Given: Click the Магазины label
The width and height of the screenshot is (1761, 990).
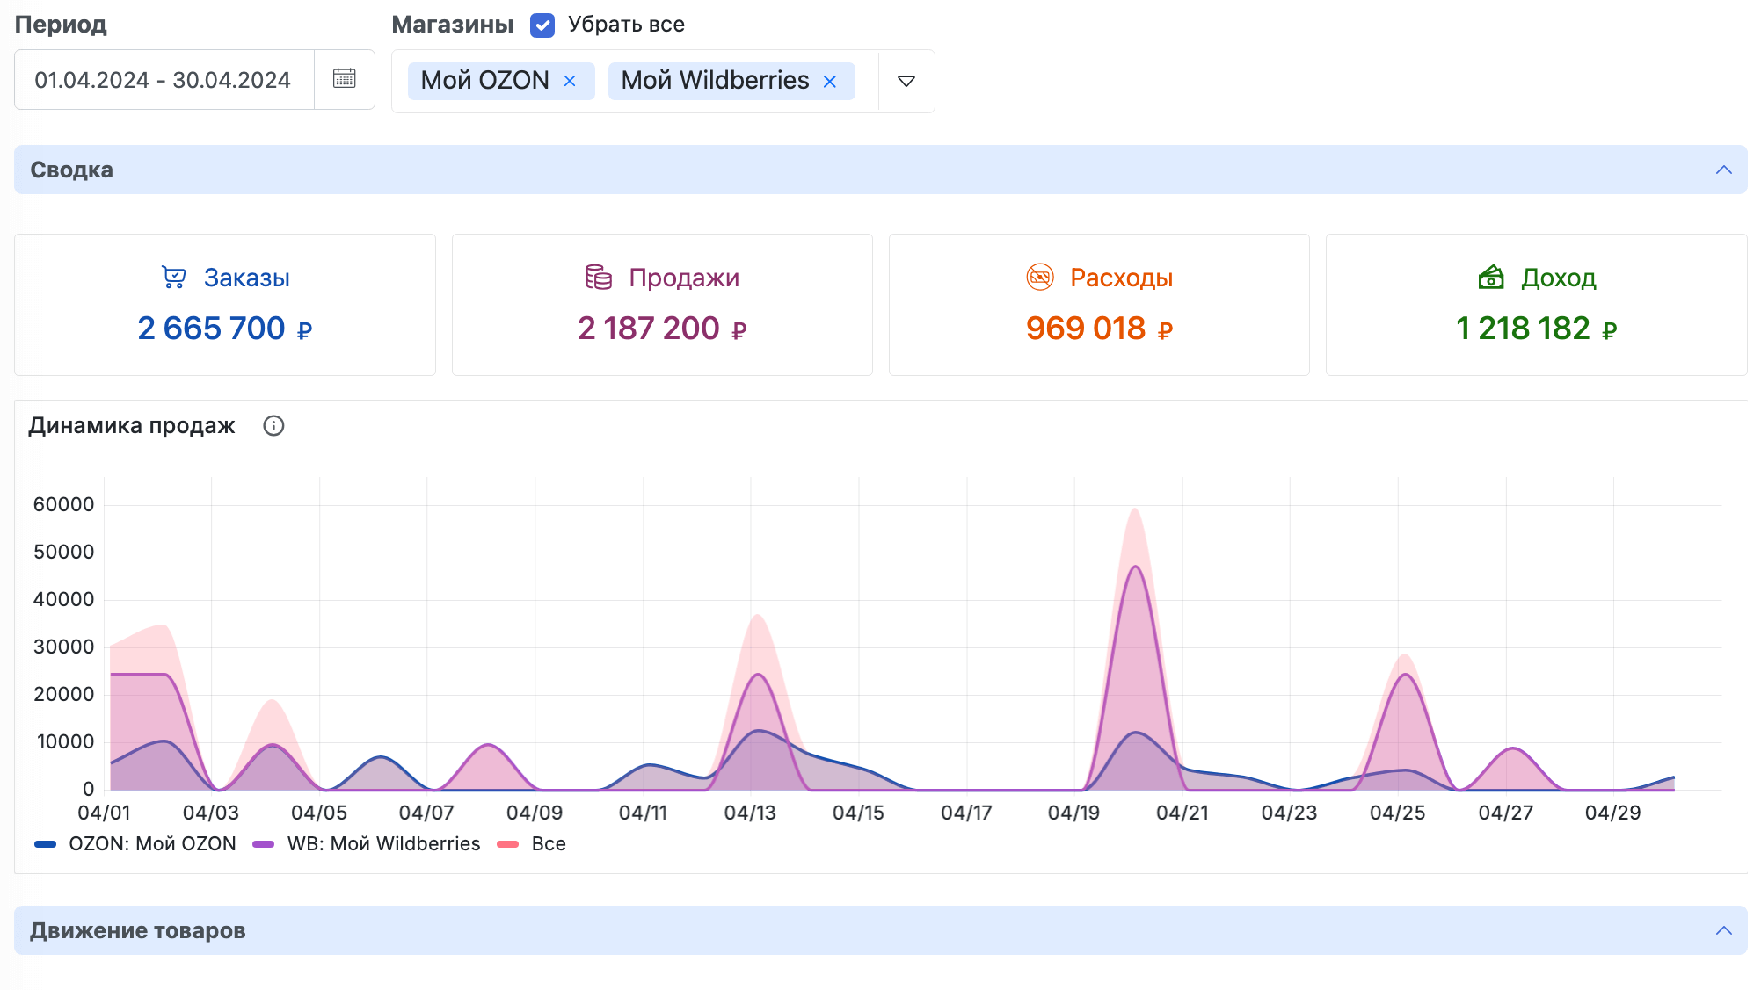Looking at the screenshot, I should (x=452, y=25).
